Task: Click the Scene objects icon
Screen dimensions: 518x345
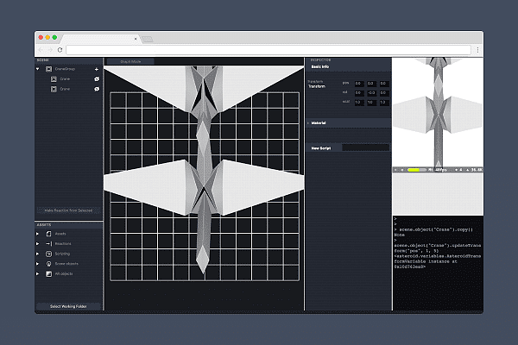Action: 48,263
